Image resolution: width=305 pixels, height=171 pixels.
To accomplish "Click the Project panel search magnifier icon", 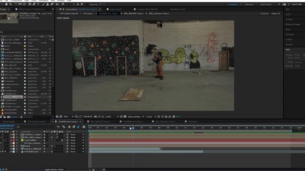I will (1, 32).
